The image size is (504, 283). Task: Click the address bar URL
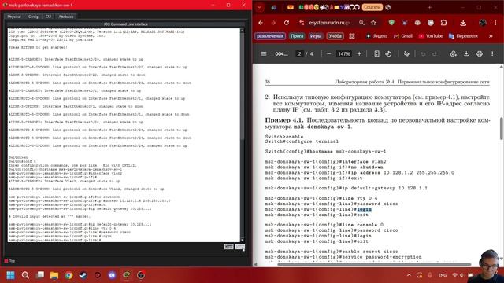coord(331,23)
